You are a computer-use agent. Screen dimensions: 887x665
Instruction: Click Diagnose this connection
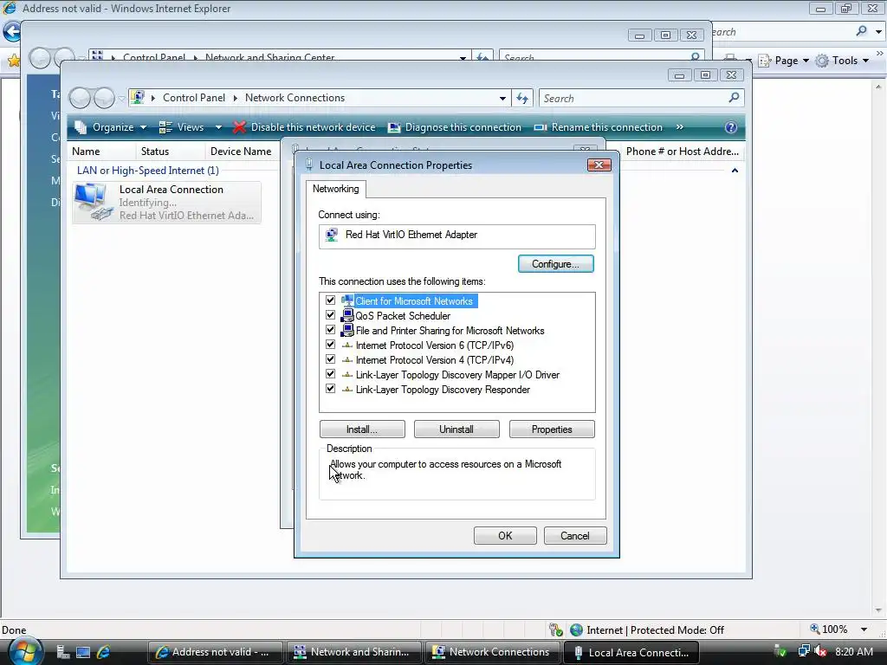pyautogui.click(x=455, y=127)
